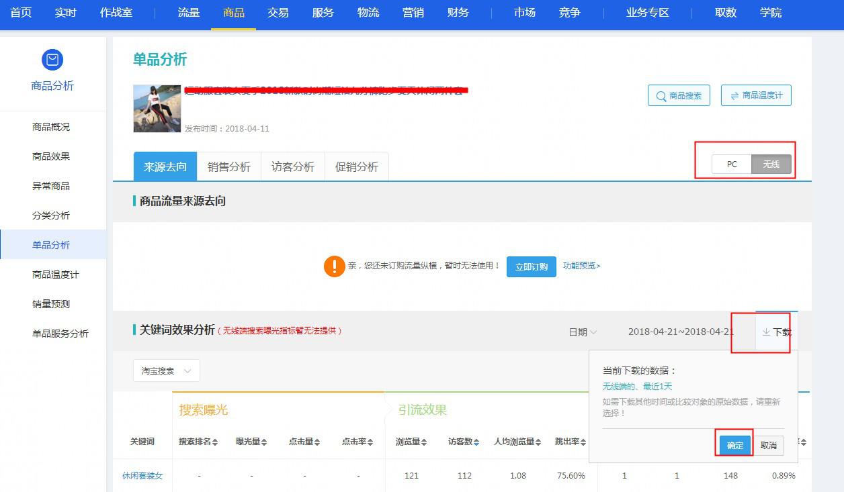Open the 市场 menu in top navigation
Viewport: 844px width, 492px height.
pos(523,13)
